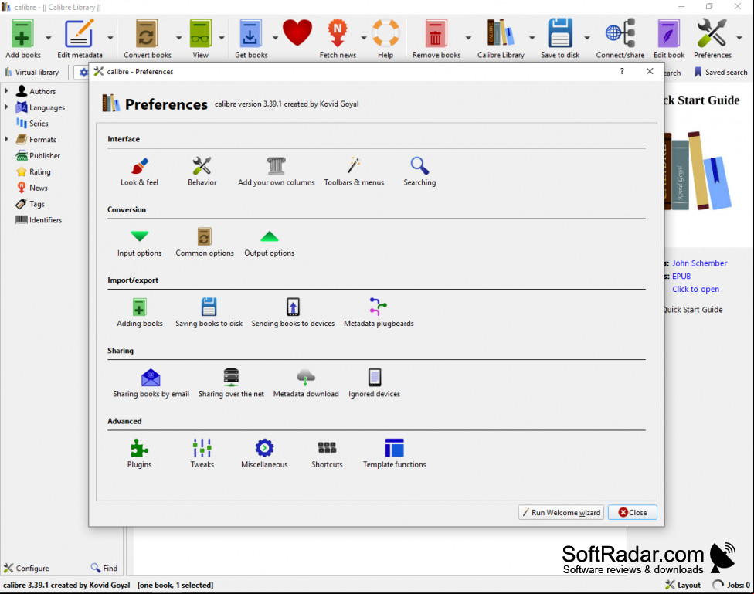Open Saving books to disk settings
Image resolution: width=754 pixels, height=594 pixels.
tap(209, 313)
